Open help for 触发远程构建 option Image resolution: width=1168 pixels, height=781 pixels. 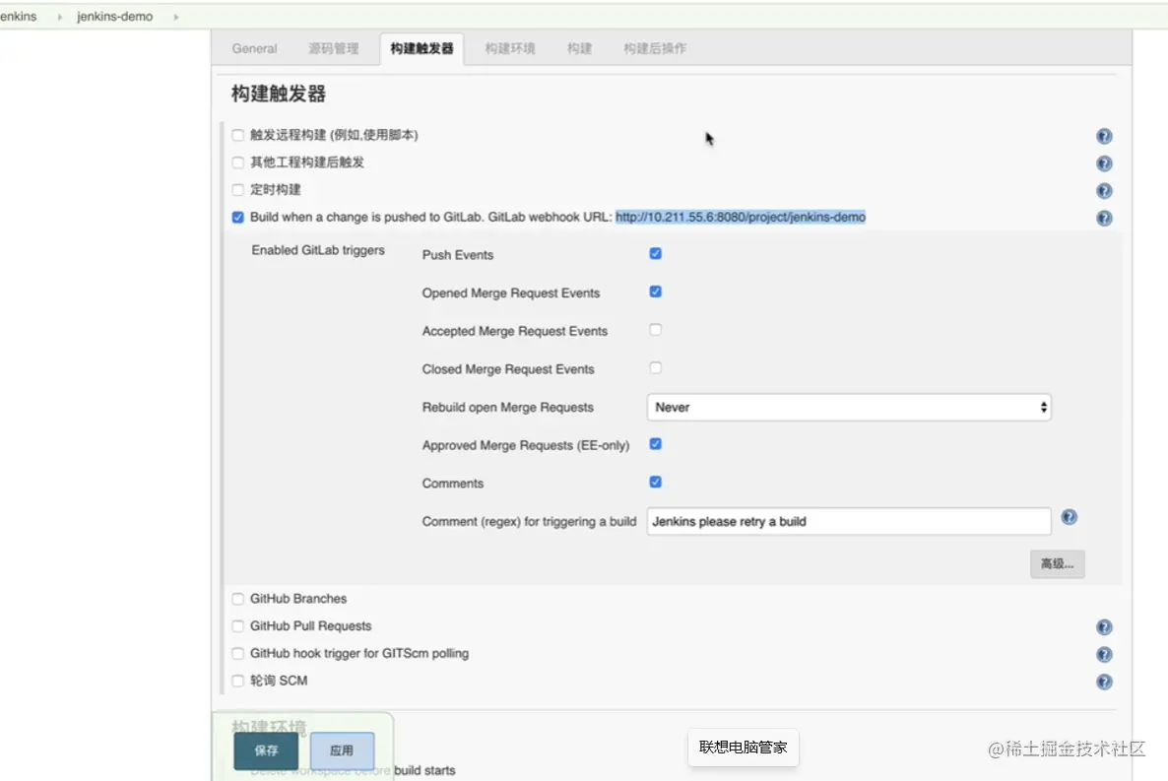click(x=1104, y=136)
